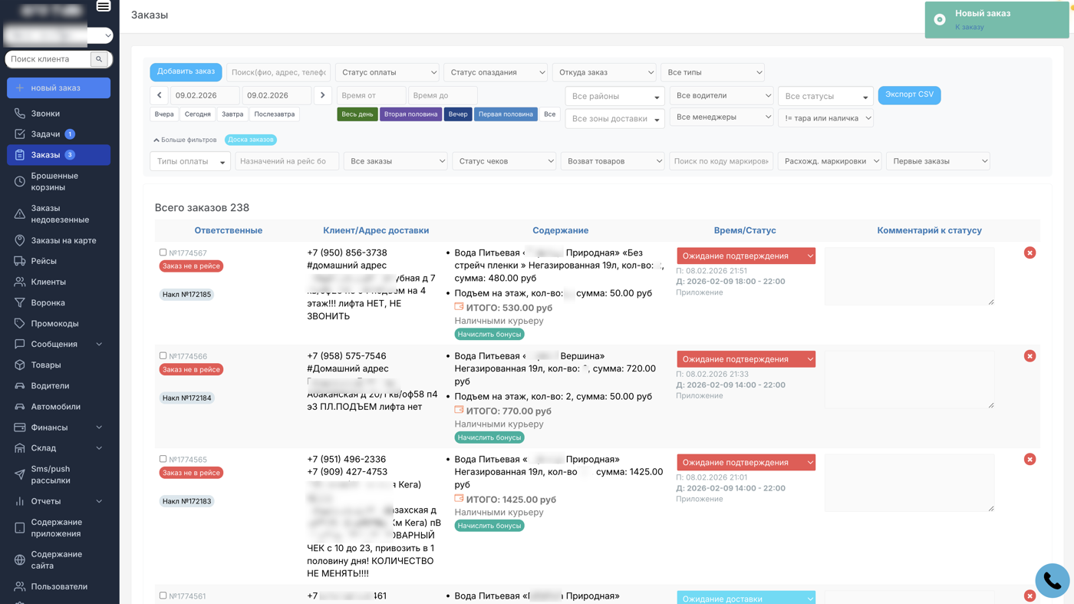
Task: Open the Статус оплаты dropdown
Action: click(387, 72)
